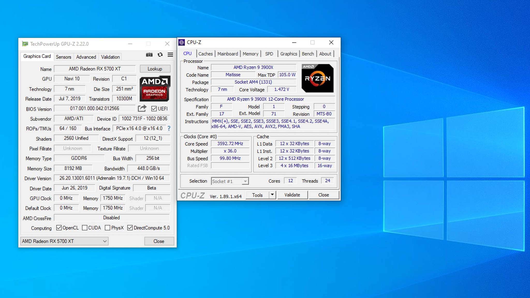Viewport: 530px width, 298px height.
Task: Click the GPU-Z screenshot camera icon
Action: (149, 55)
